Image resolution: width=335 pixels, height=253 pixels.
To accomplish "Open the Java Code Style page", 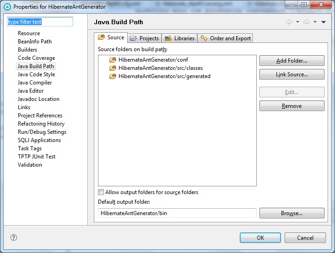I will tap(36, 74).
